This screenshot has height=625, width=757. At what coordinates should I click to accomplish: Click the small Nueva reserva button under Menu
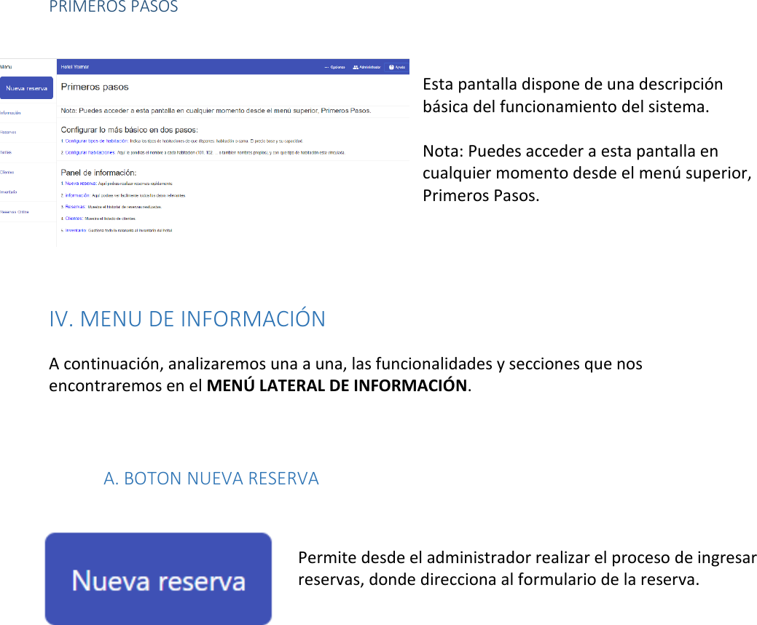coord(26,88)
